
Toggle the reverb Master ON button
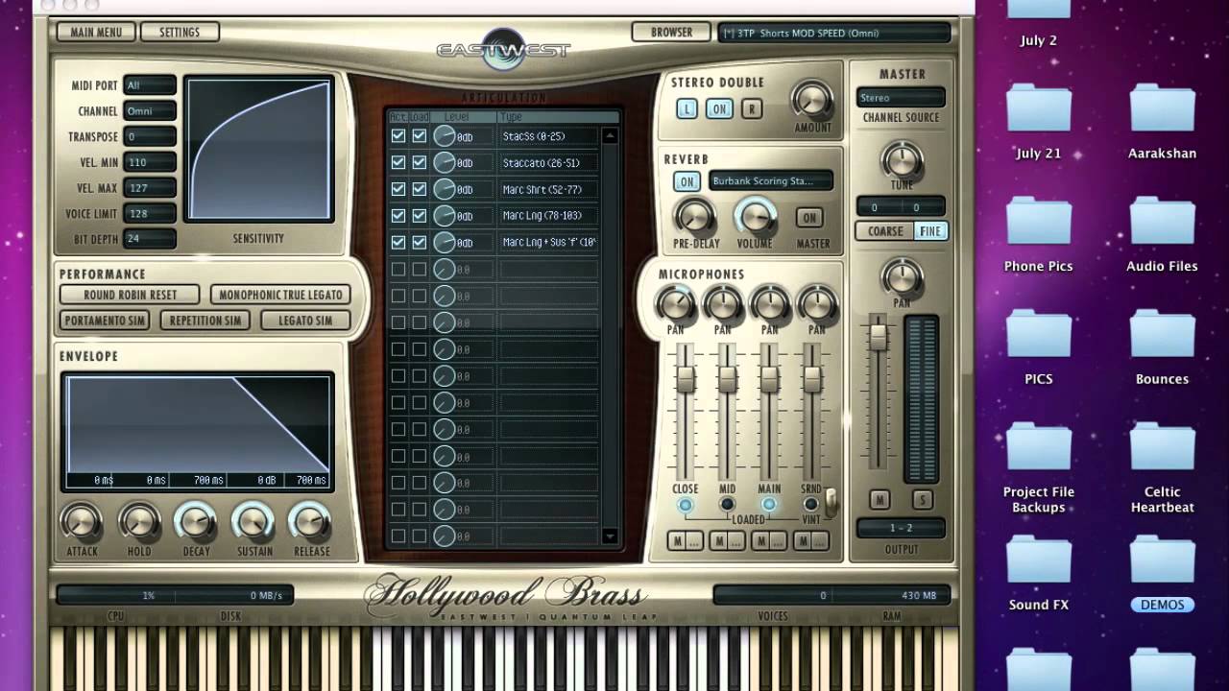tap(809, 219)
